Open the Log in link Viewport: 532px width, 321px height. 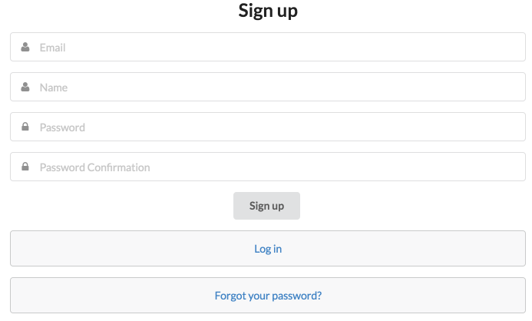(x=268, y=249)
